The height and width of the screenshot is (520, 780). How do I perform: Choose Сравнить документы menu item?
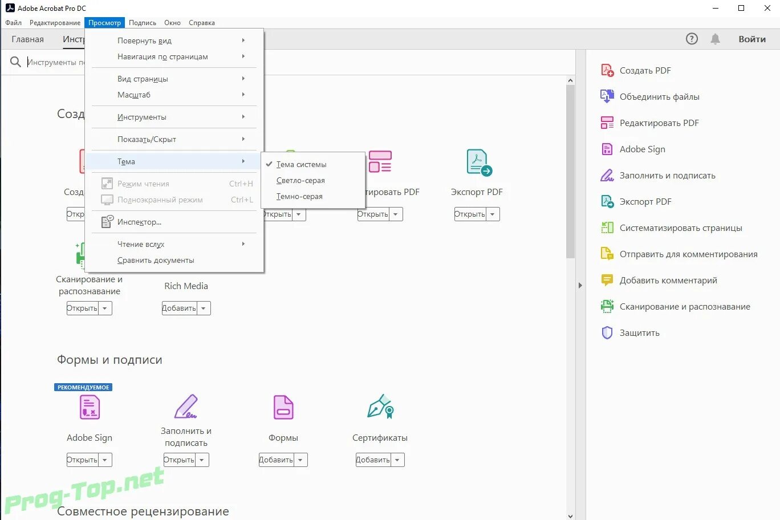coord(174,260)
